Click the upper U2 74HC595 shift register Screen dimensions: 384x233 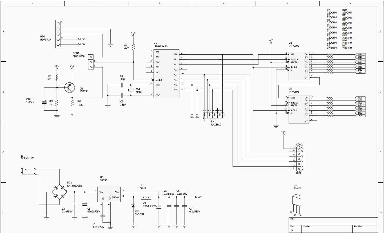coord(299,66)
